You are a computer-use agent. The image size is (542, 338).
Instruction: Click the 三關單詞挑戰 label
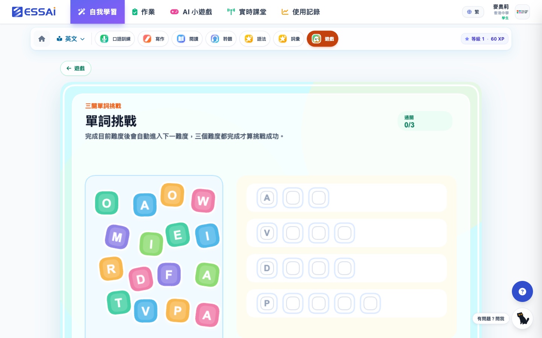[x=103, y=106]
